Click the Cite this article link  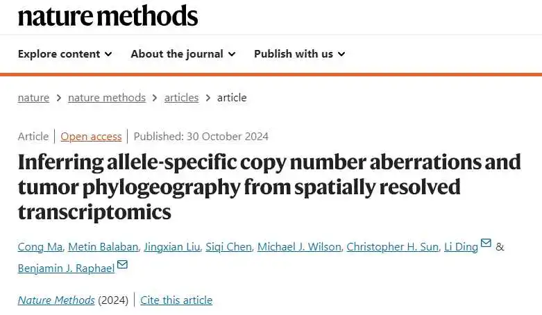click(176, 300)
